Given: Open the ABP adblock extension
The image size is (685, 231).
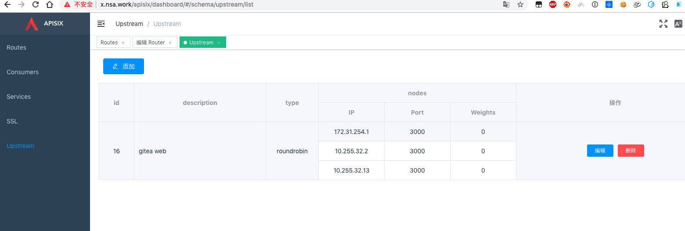Looking at the screenshot, I should tap(553, 4).
